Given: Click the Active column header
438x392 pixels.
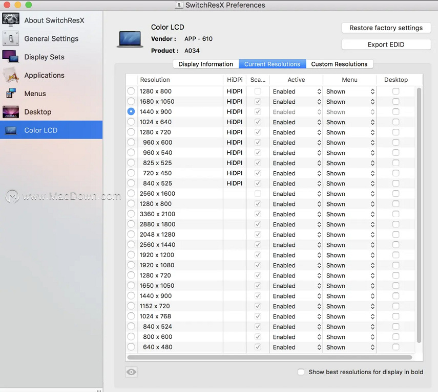Looking at the screenshot, I should [x=297, y=80].
